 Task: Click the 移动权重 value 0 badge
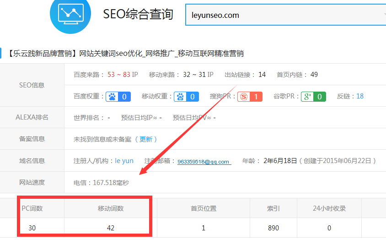[193, 97]
